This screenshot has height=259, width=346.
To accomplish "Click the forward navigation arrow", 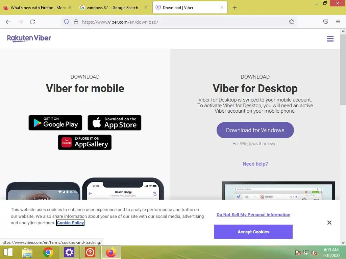I will point(20,22).
